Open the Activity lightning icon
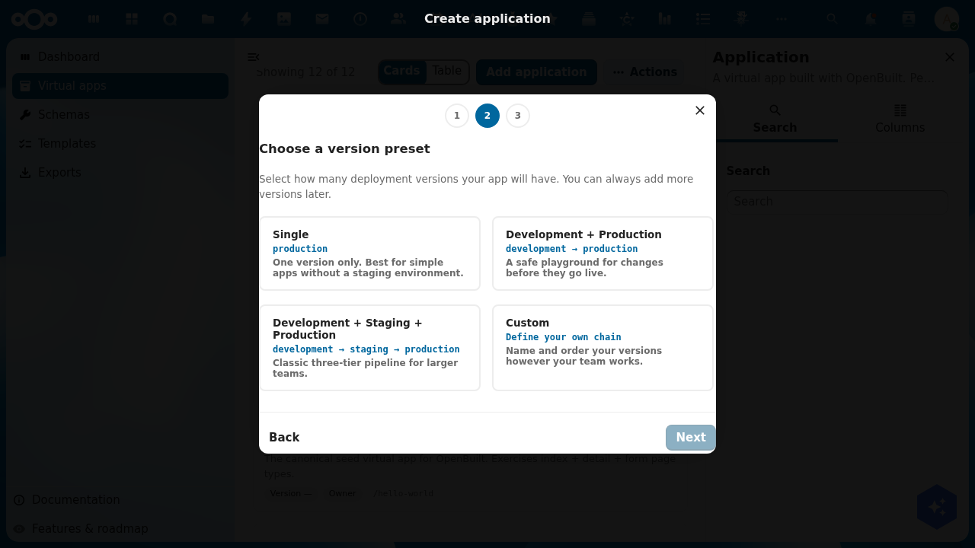Screen dimensions: 975x548 click(246, 19)
